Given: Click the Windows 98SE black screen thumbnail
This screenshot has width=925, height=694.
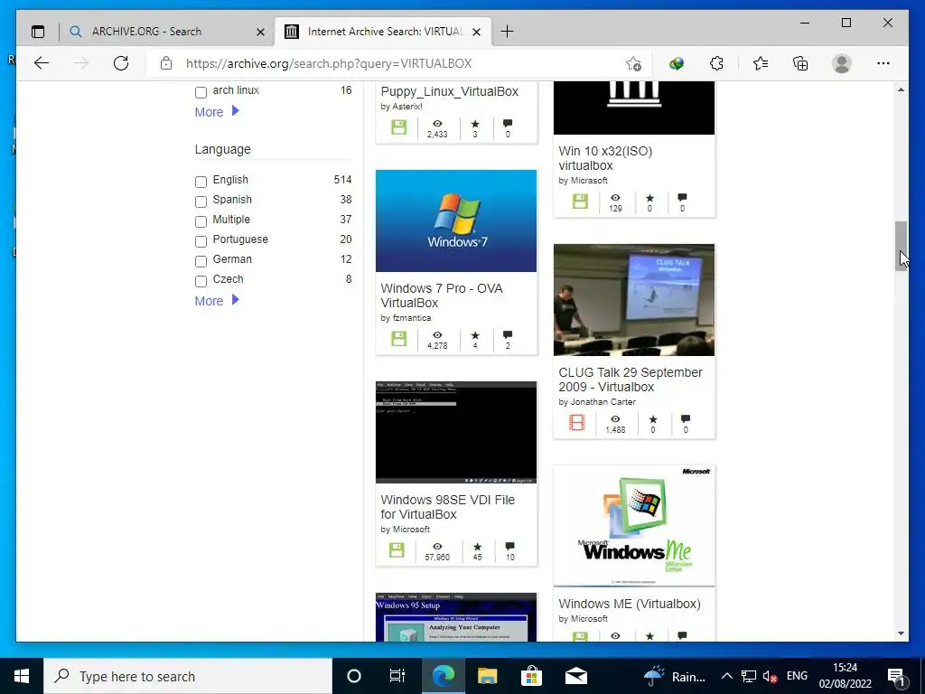Looking at the screenshot, I should pos(456,432).
